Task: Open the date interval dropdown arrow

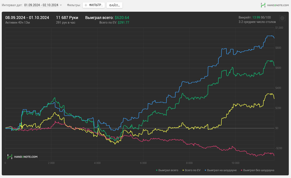Action: (x=61, y=5)
